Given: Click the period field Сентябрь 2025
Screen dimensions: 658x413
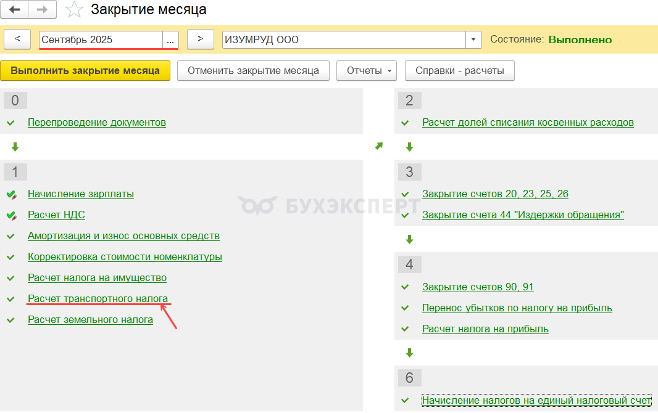Looking at the screenshot, I should [x=101, y=40].
